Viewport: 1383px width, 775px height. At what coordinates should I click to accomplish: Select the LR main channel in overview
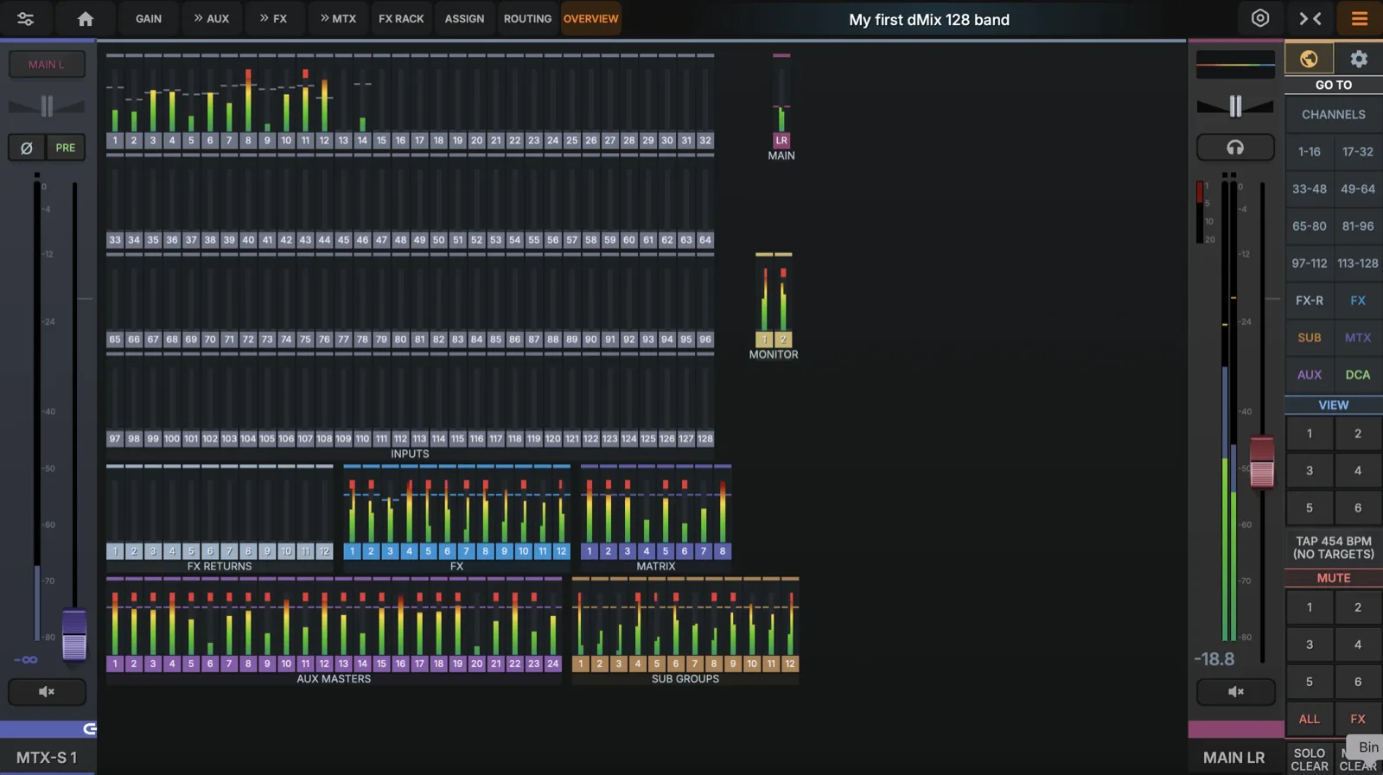[781, 140]
